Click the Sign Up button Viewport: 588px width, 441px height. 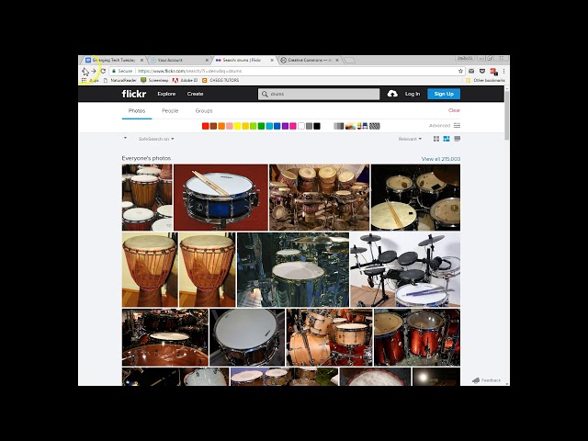click(x=444, y=94)
